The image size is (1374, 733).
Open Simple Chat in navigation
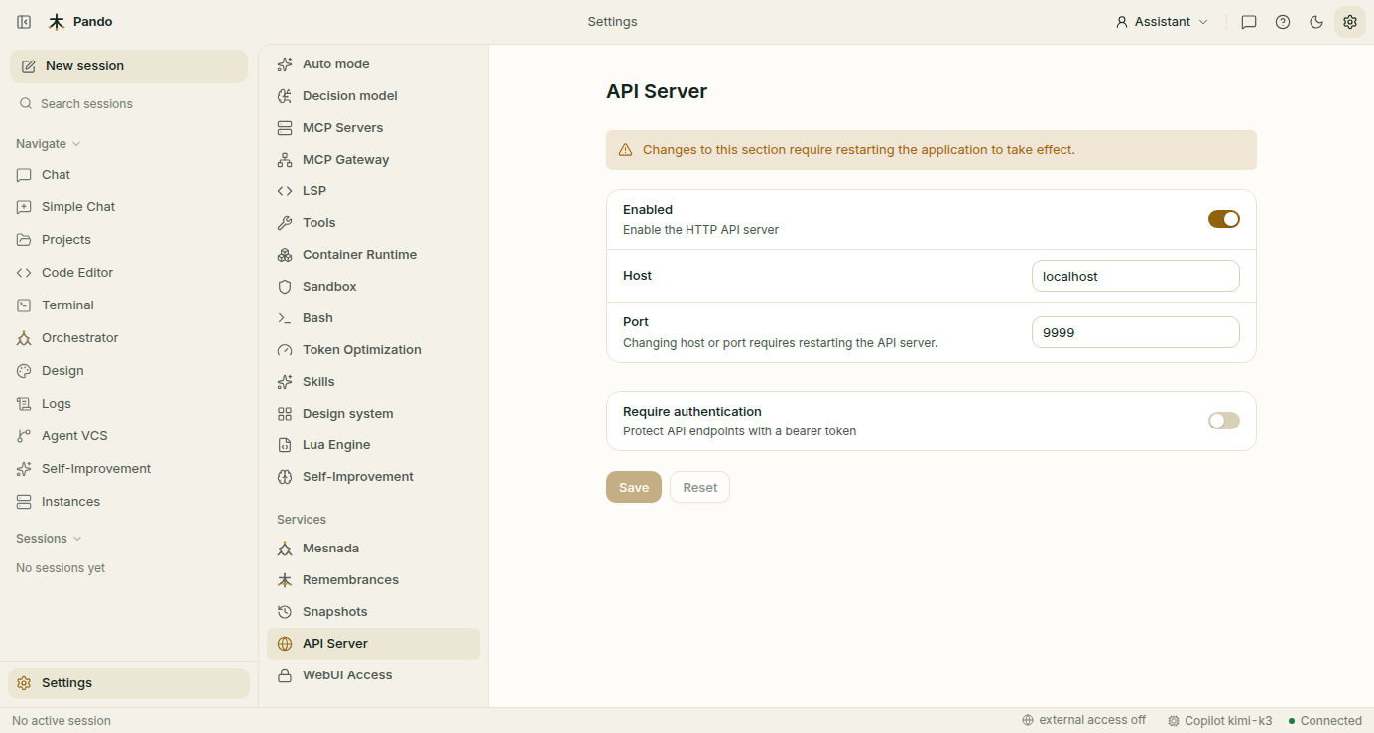129,207
